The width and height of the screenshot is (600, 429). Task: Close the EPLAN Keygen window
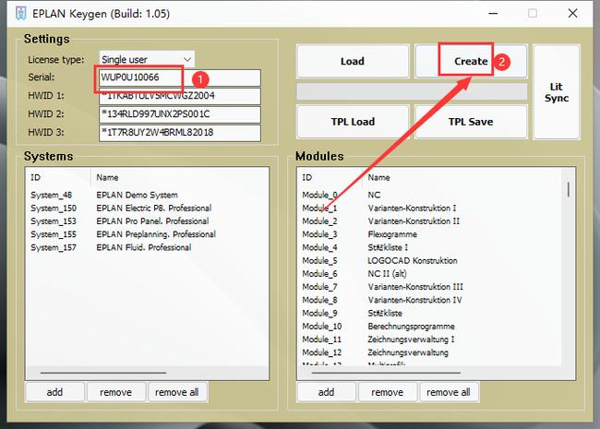point(573,14)
